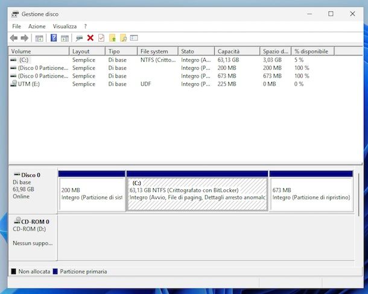Click the 63,98 GB disk size text
The image size is (368, 294).
click(24, 189)
